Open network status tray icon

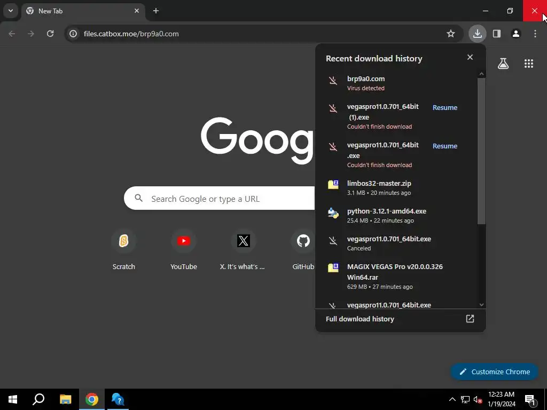click(465, 399)
